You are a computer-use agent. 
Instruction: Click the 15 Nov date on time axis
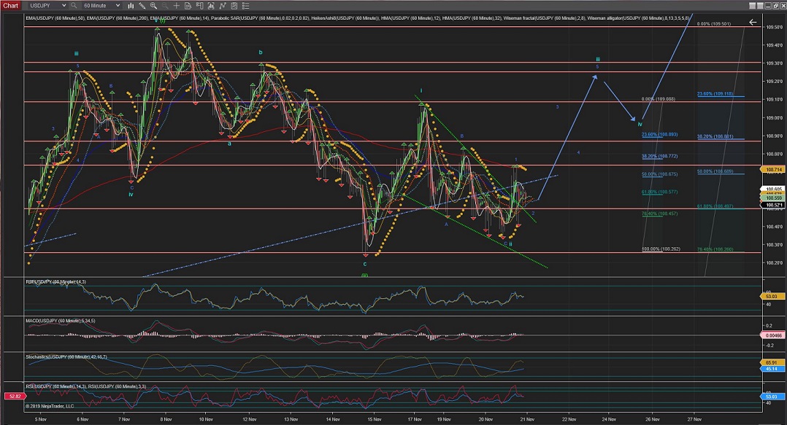coord(374,419)
